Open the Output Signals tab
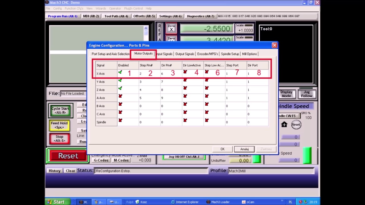This screenshot has width=365, height=205. (185, 54)
